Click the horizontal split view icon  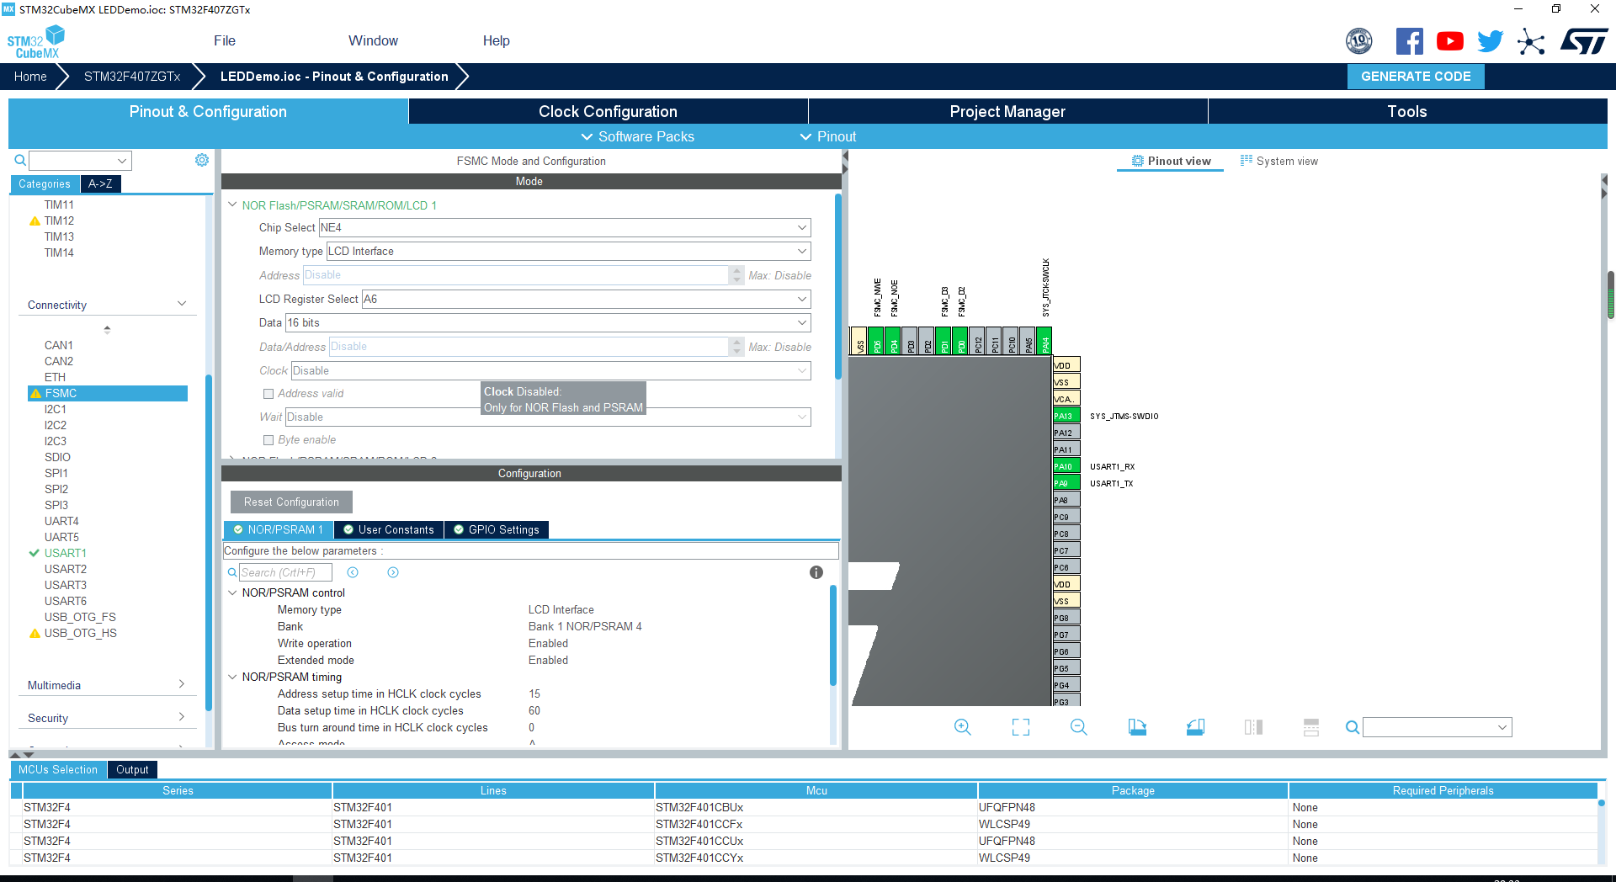click(1311, 727)
